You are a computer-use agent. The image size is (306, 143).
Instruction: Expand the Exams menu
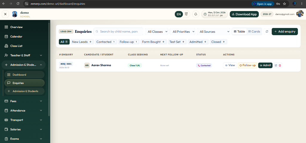click(x=23, y=139)
